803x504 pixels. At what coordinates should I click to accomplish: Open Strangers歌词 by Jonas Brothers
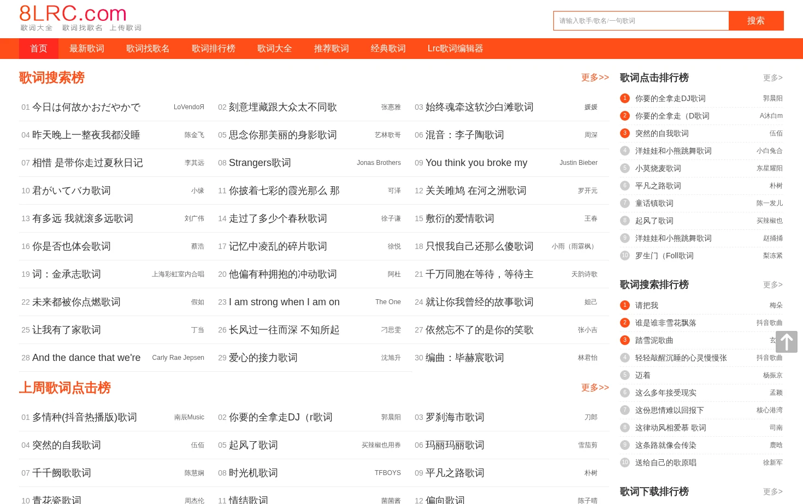click(x=260, y=163)
